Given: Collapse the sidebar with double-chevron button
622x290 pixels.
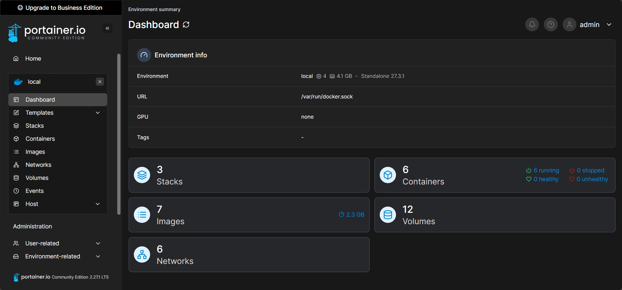Looking at the screenshot, I should 107,28.
